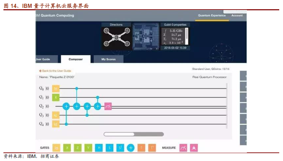Viewport: 283px width, 161px height.
Task: Select the CNOT plus gate in the palette
Action: click(x=131, y=148)
